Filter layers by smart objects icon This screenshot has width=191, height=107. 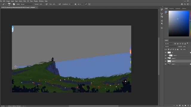click(185, 44)
